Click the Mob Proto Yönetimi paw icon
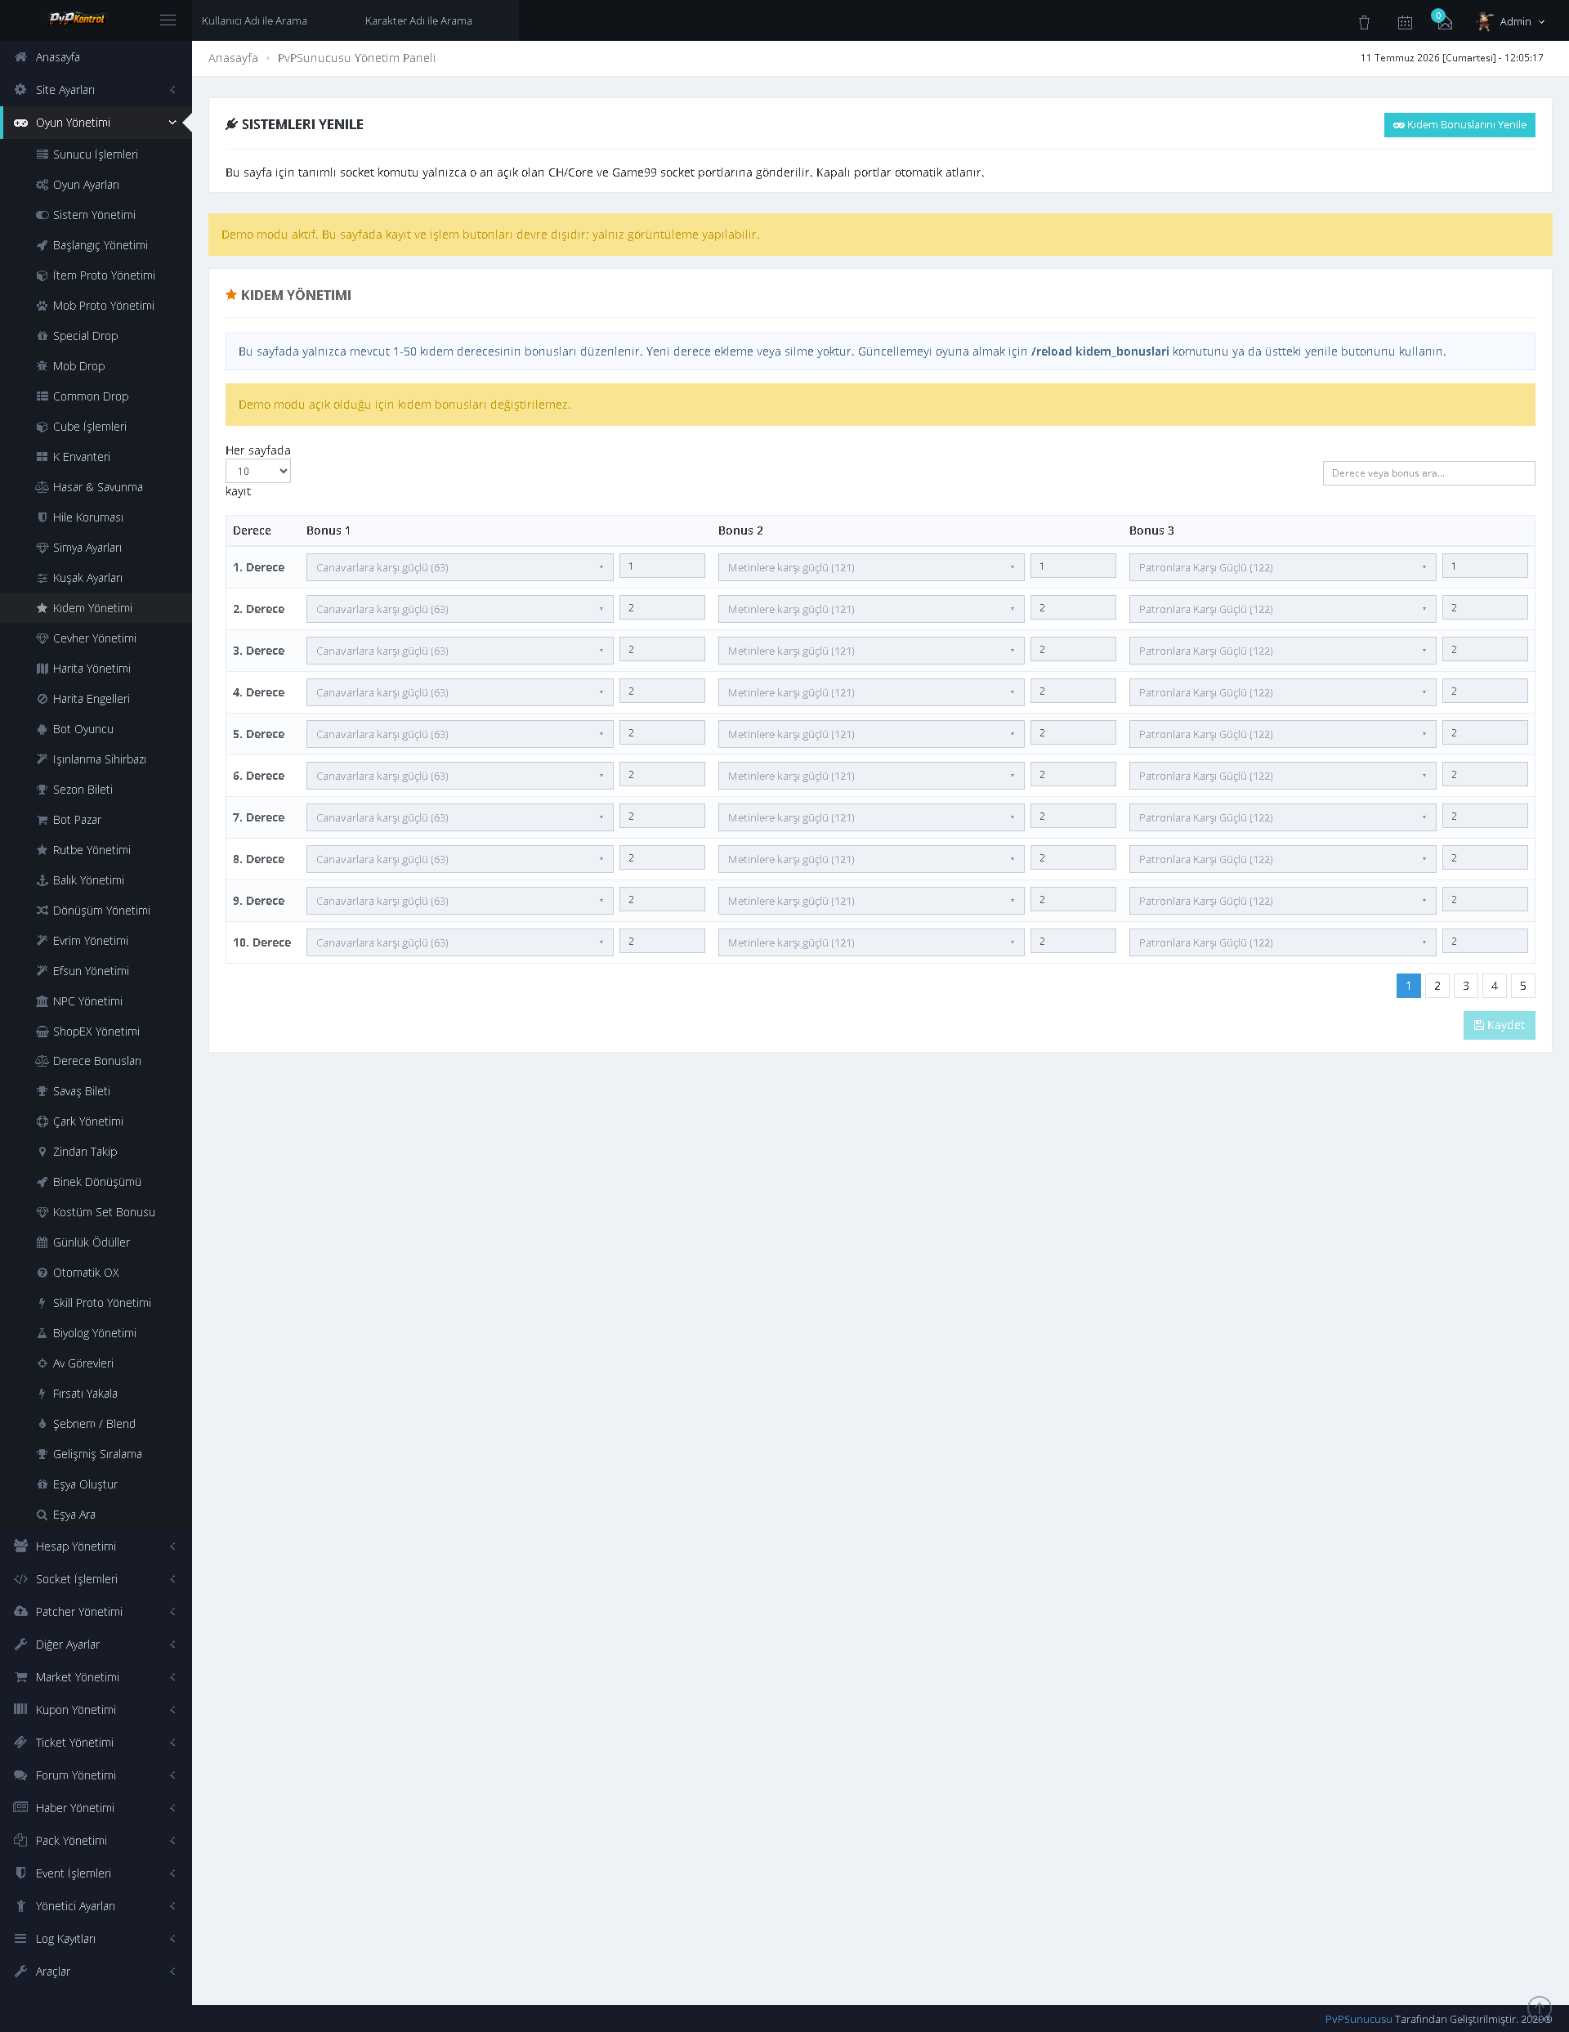 click(42, 306)
